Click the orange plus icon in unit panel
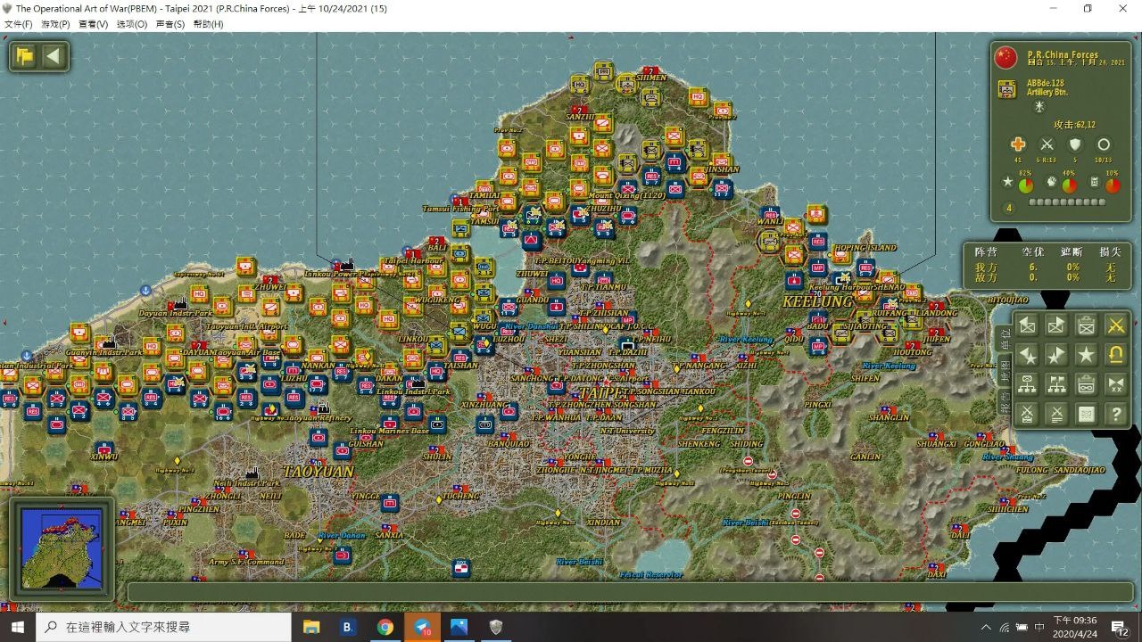This screenshot has height=642, width=1142. pyautogui.click(x=1018, y=144)
